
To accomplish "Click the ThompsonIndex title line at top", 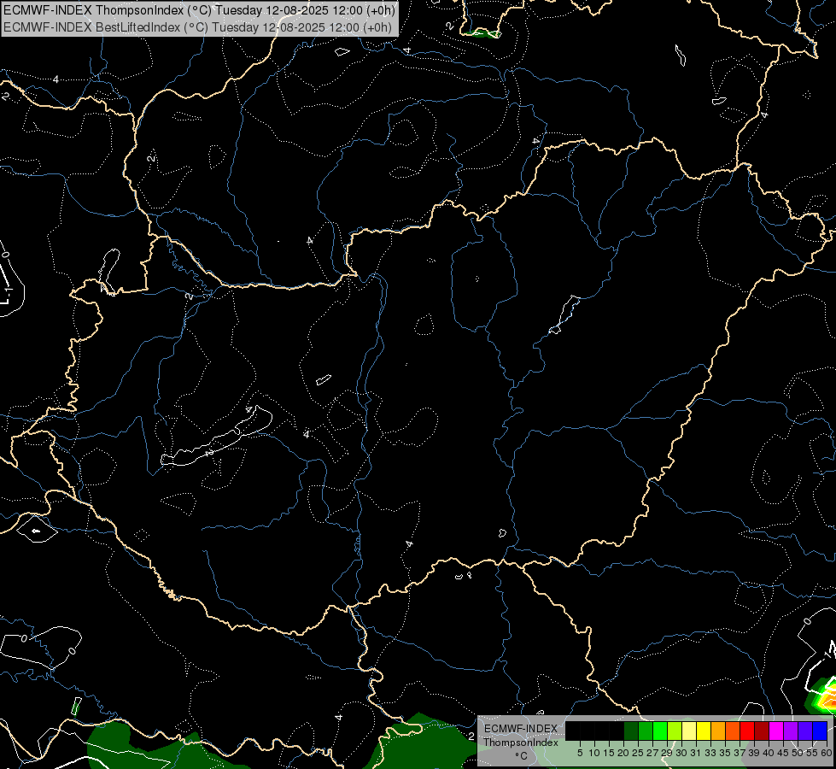I will pos(200,10).
